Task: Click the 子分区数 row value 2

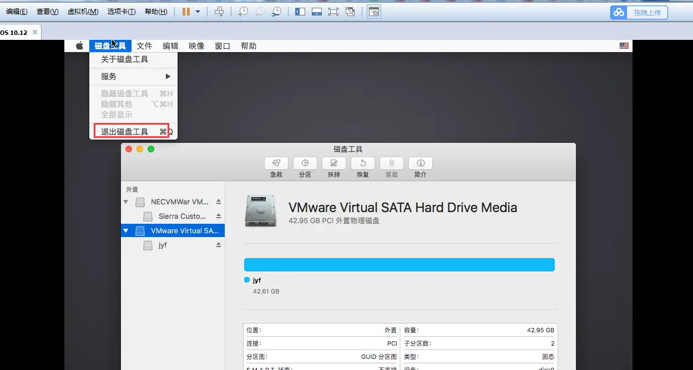Action: (x=552, y=343)
